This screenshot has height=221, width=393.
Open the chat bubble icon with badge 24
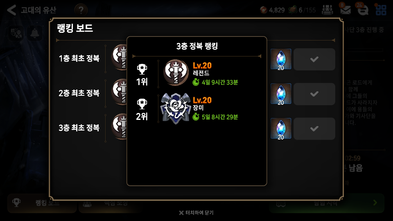[363, 9]
